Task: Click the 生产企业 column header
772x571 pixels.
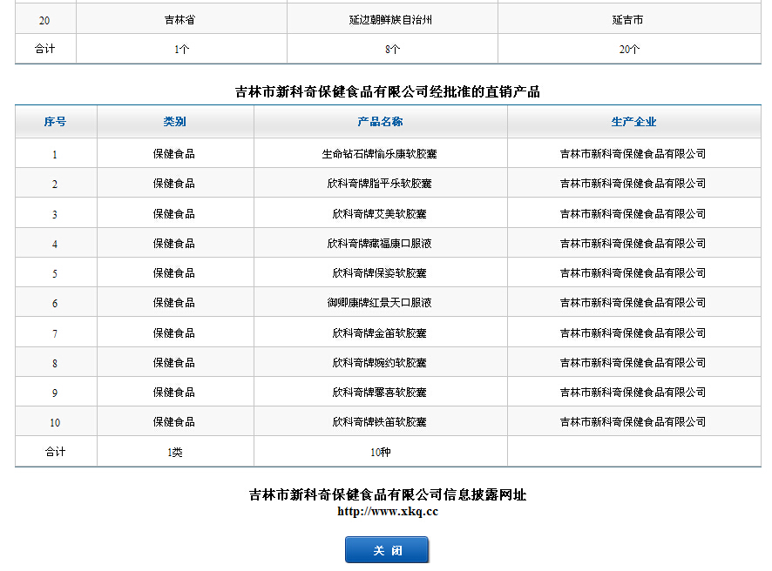Action: (x=633, y=122)
